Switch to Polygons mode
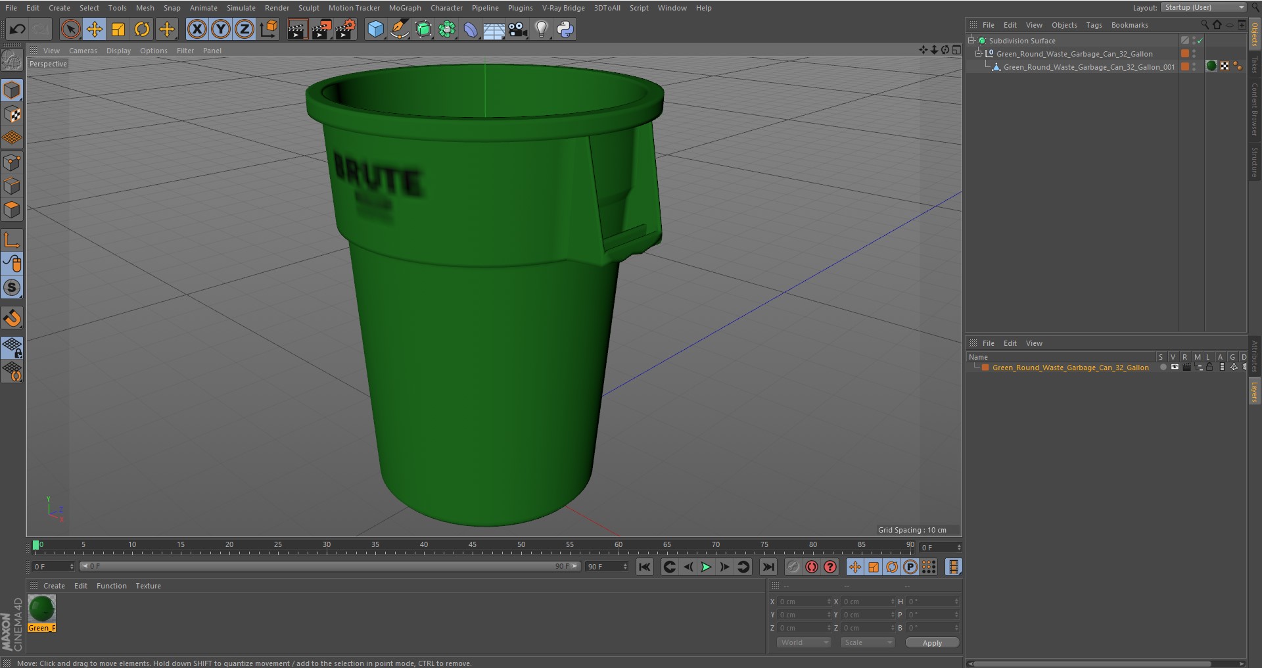This screenshot has height=668, width=1262. 12,210
